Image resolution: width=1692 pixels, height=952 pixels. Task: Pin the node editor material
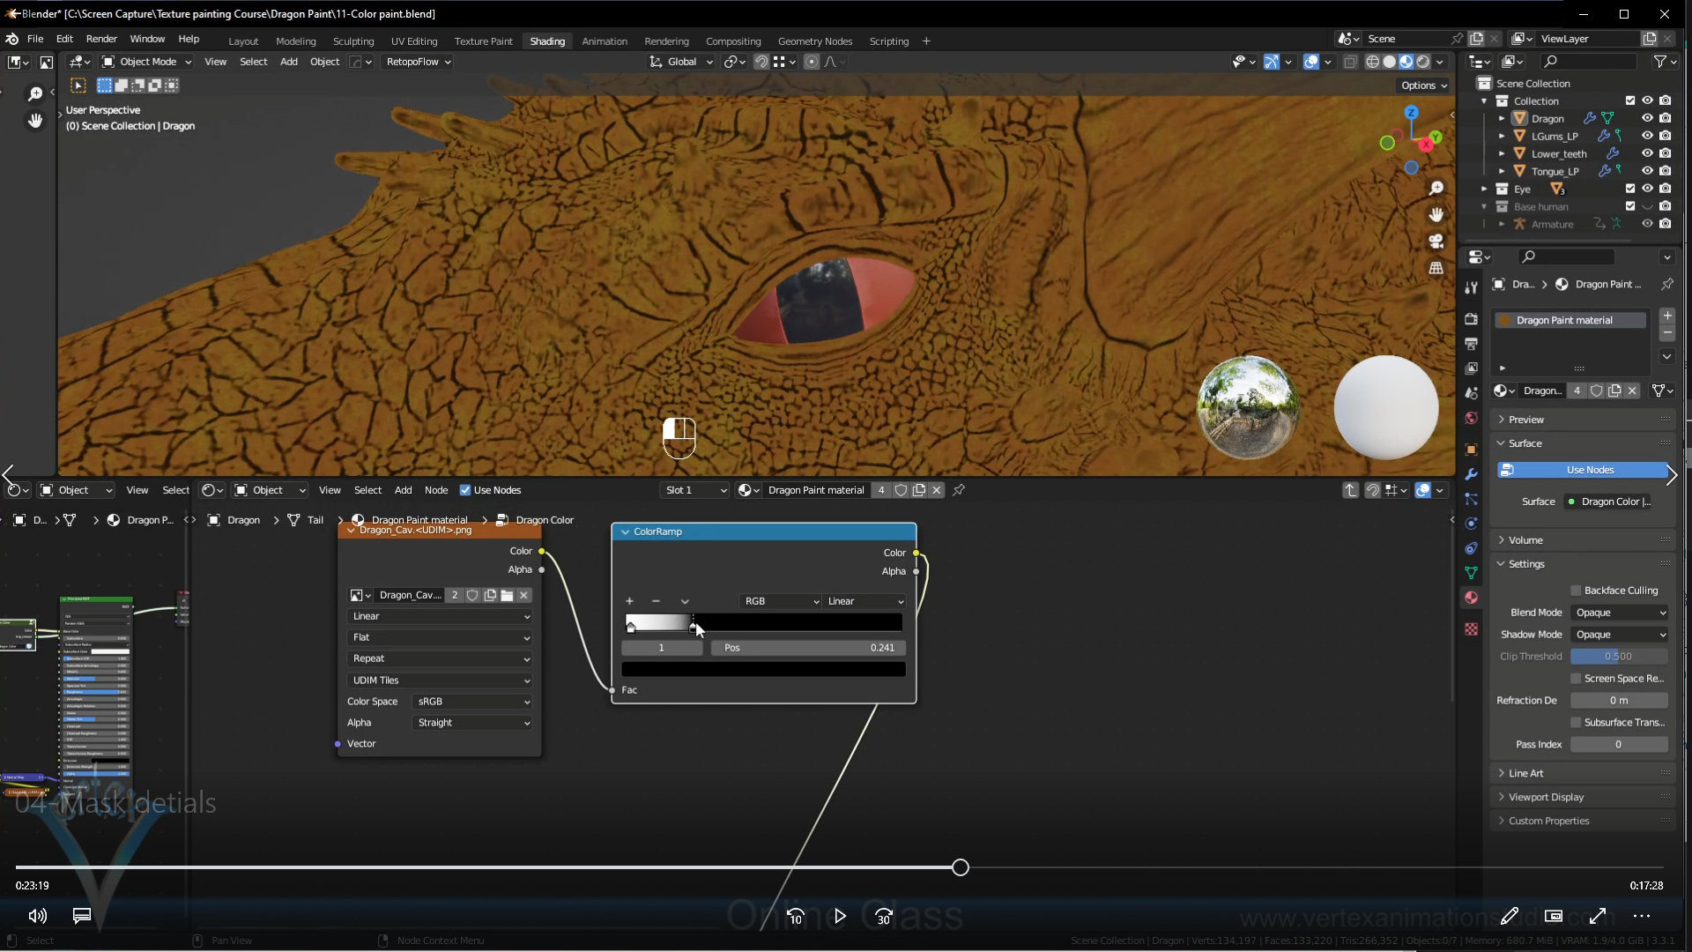[959, 490]
